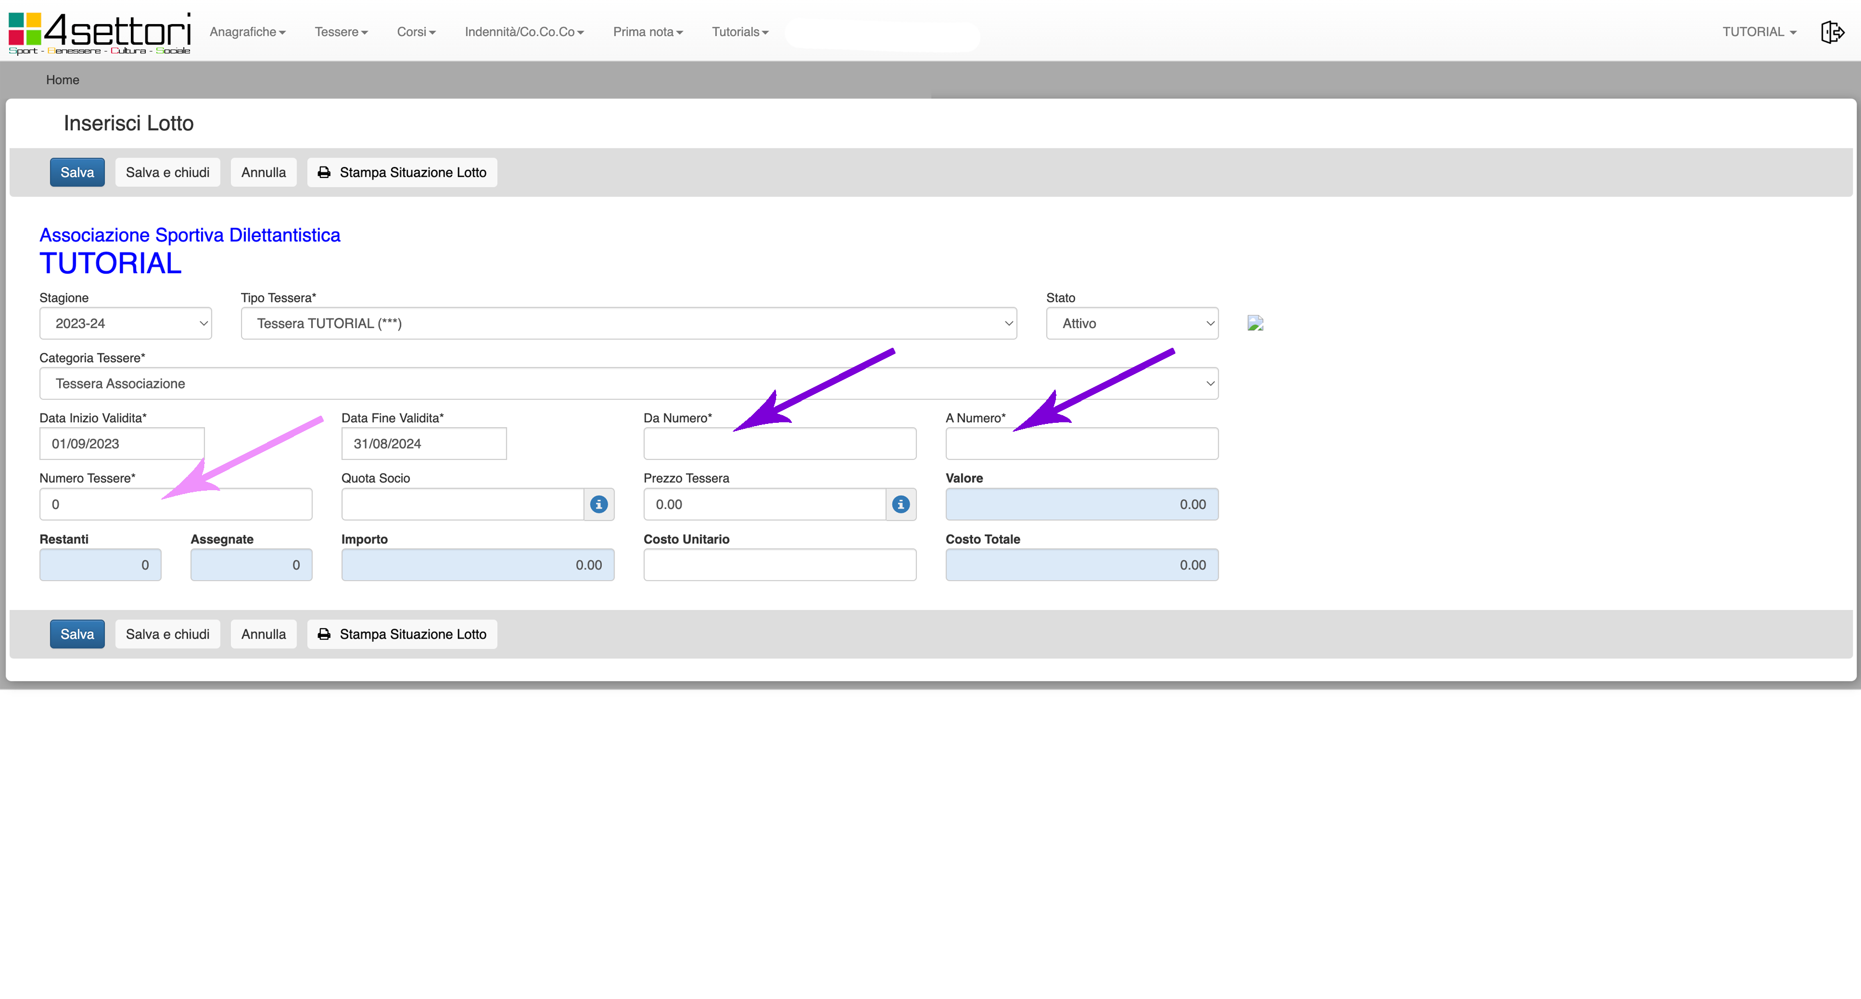The image size is (1861, 999).
Task: Open the Categoria Tessere dropdown
Action: coord(629,383)
